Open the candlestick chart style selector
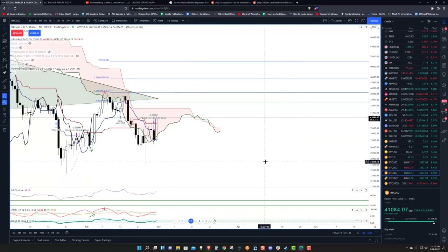The image size is (448, 252). [89, 21]
